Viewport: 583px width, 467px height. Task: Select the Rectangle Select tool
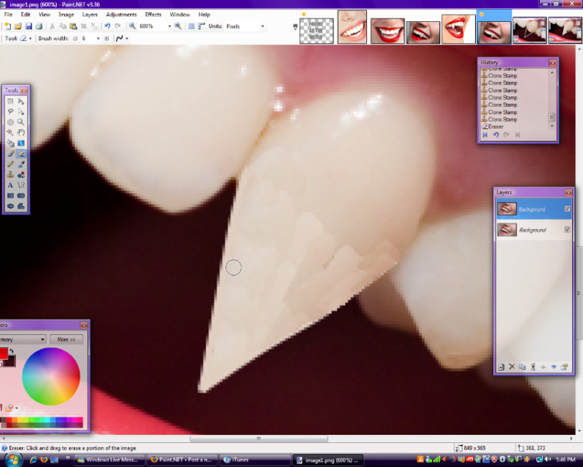coord(10,101)
